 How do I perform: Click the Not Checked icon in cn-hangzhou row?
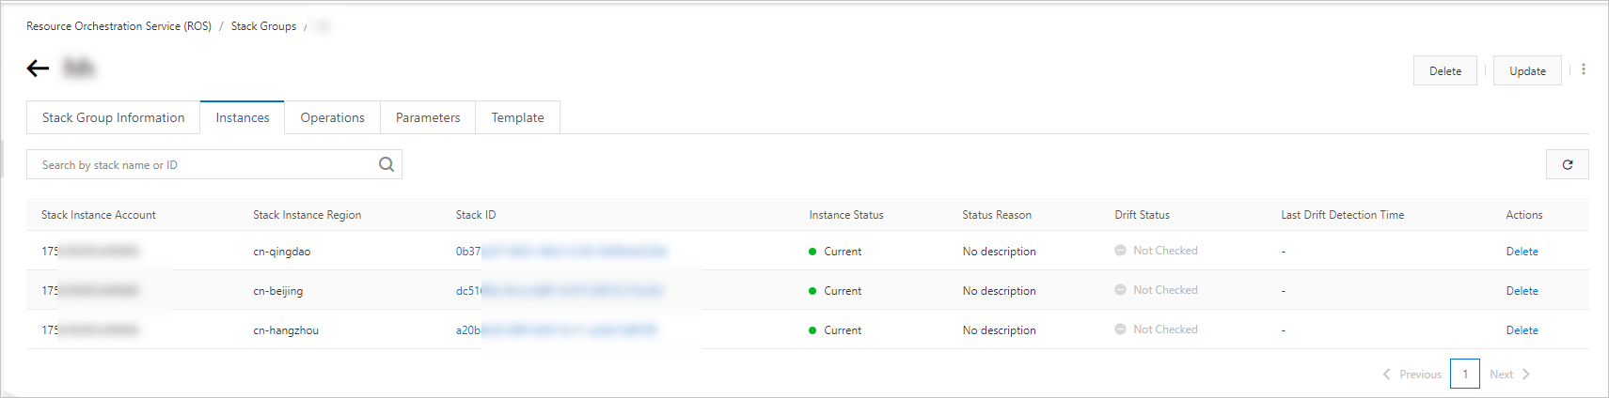[x=1120, y=329]
